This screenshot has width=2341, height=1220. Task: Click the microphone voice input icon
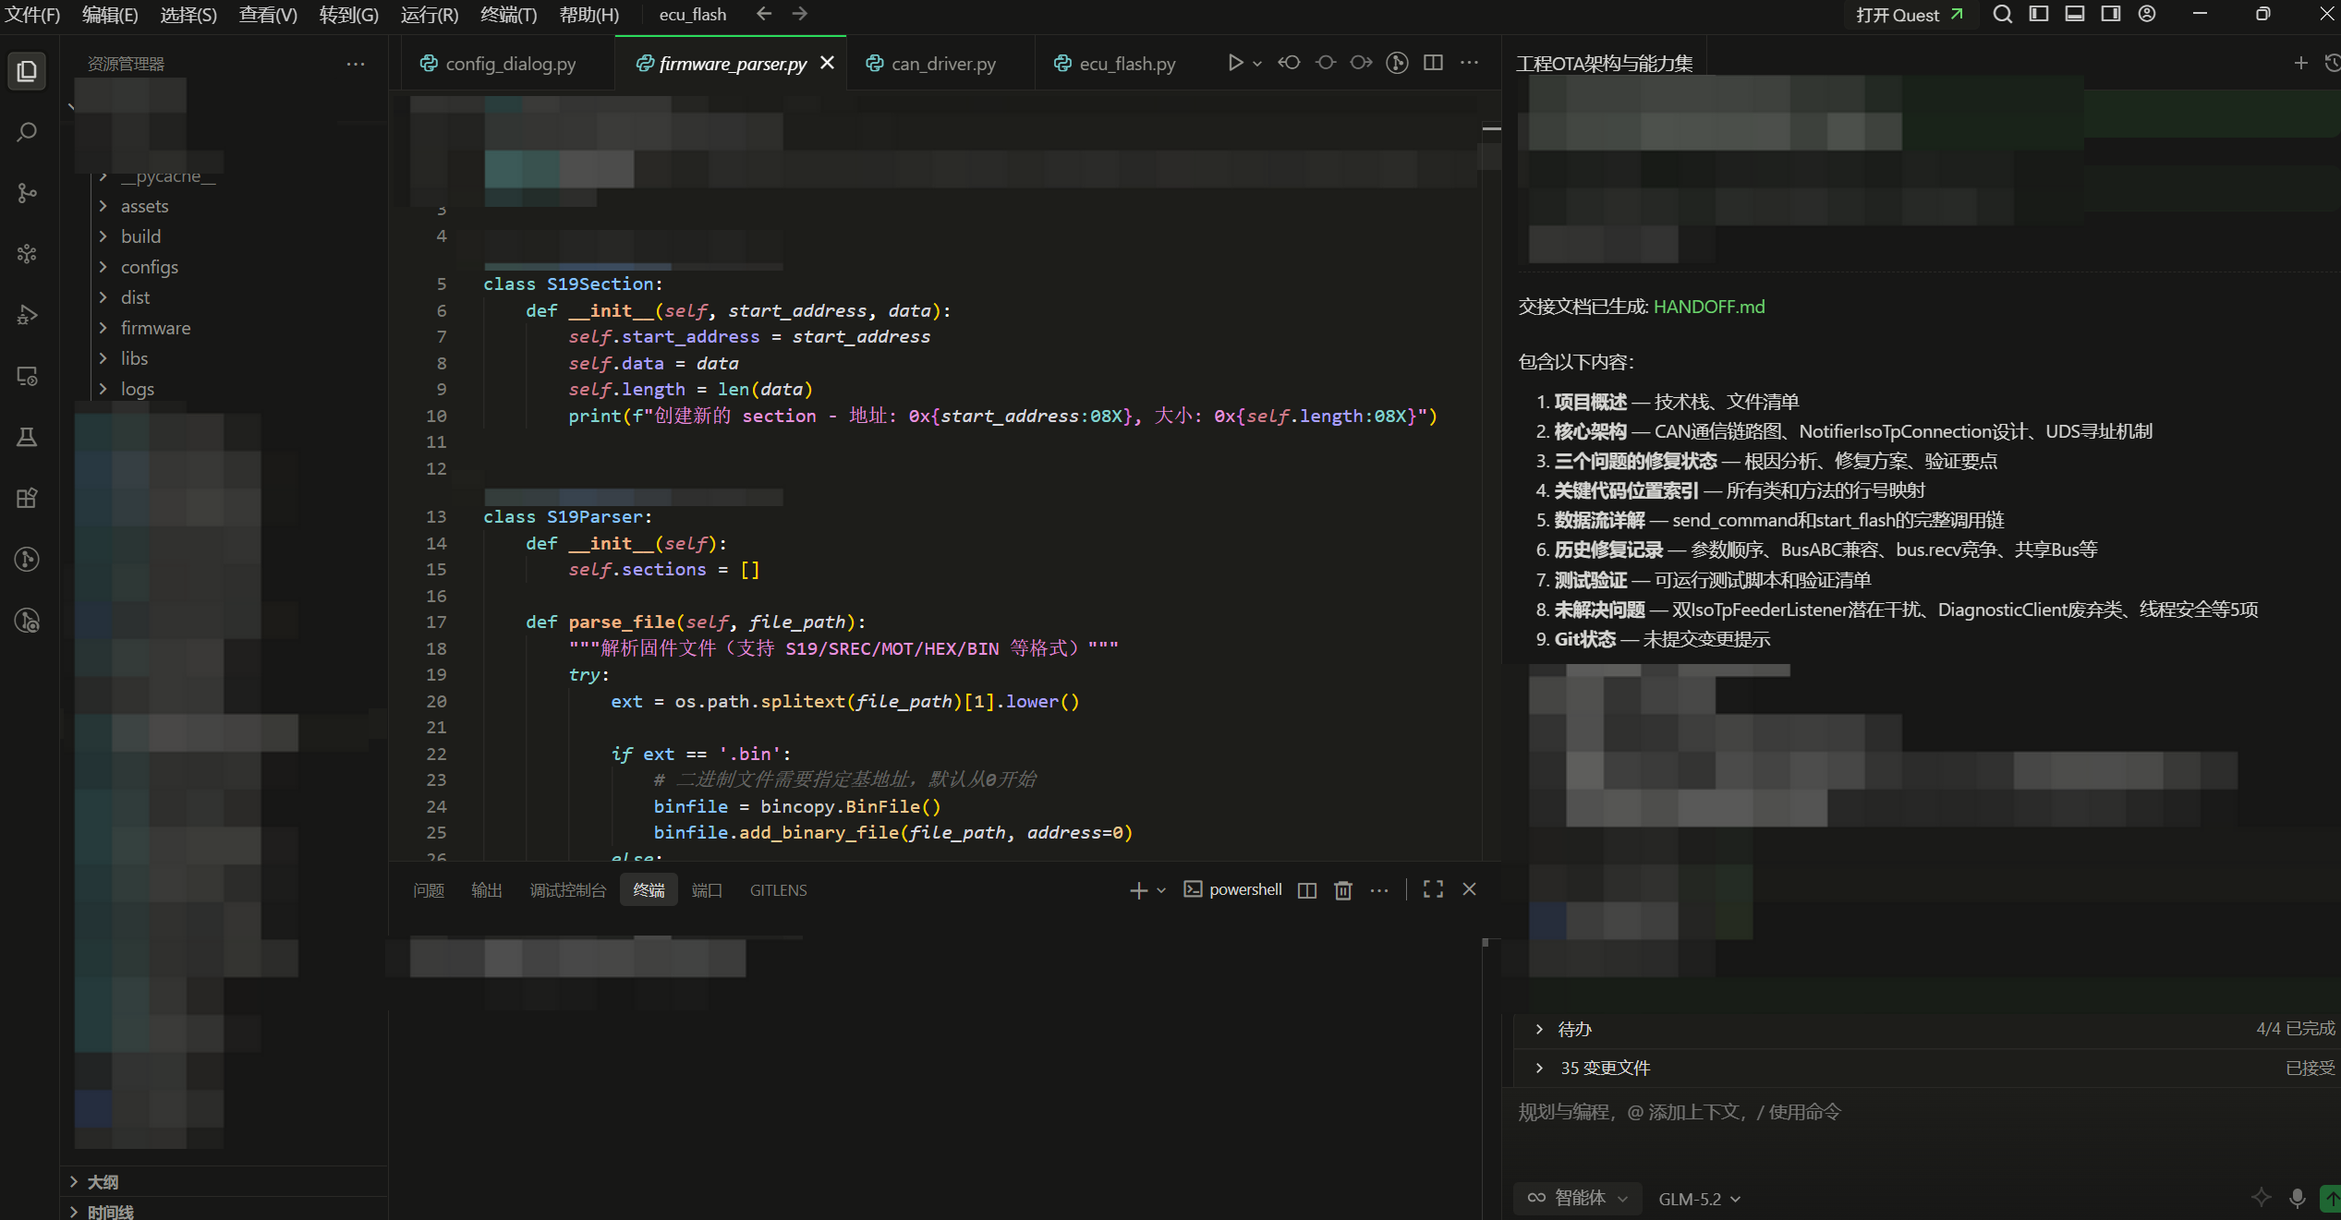[2298, 1198]
